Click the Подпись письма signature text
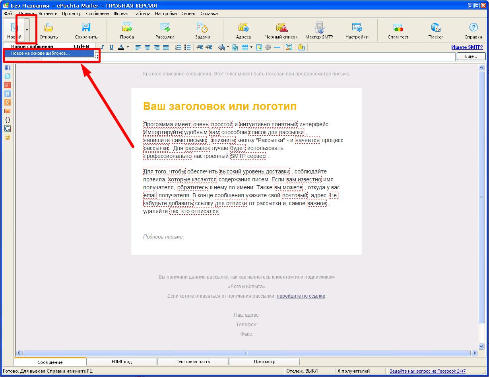489x377 pixels. click(x=163, y=237)
